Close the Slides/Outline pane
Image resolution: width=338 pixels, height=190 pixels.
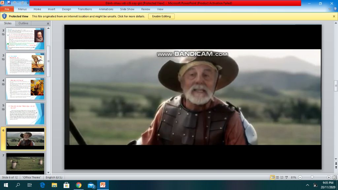(x=48, y=23)
